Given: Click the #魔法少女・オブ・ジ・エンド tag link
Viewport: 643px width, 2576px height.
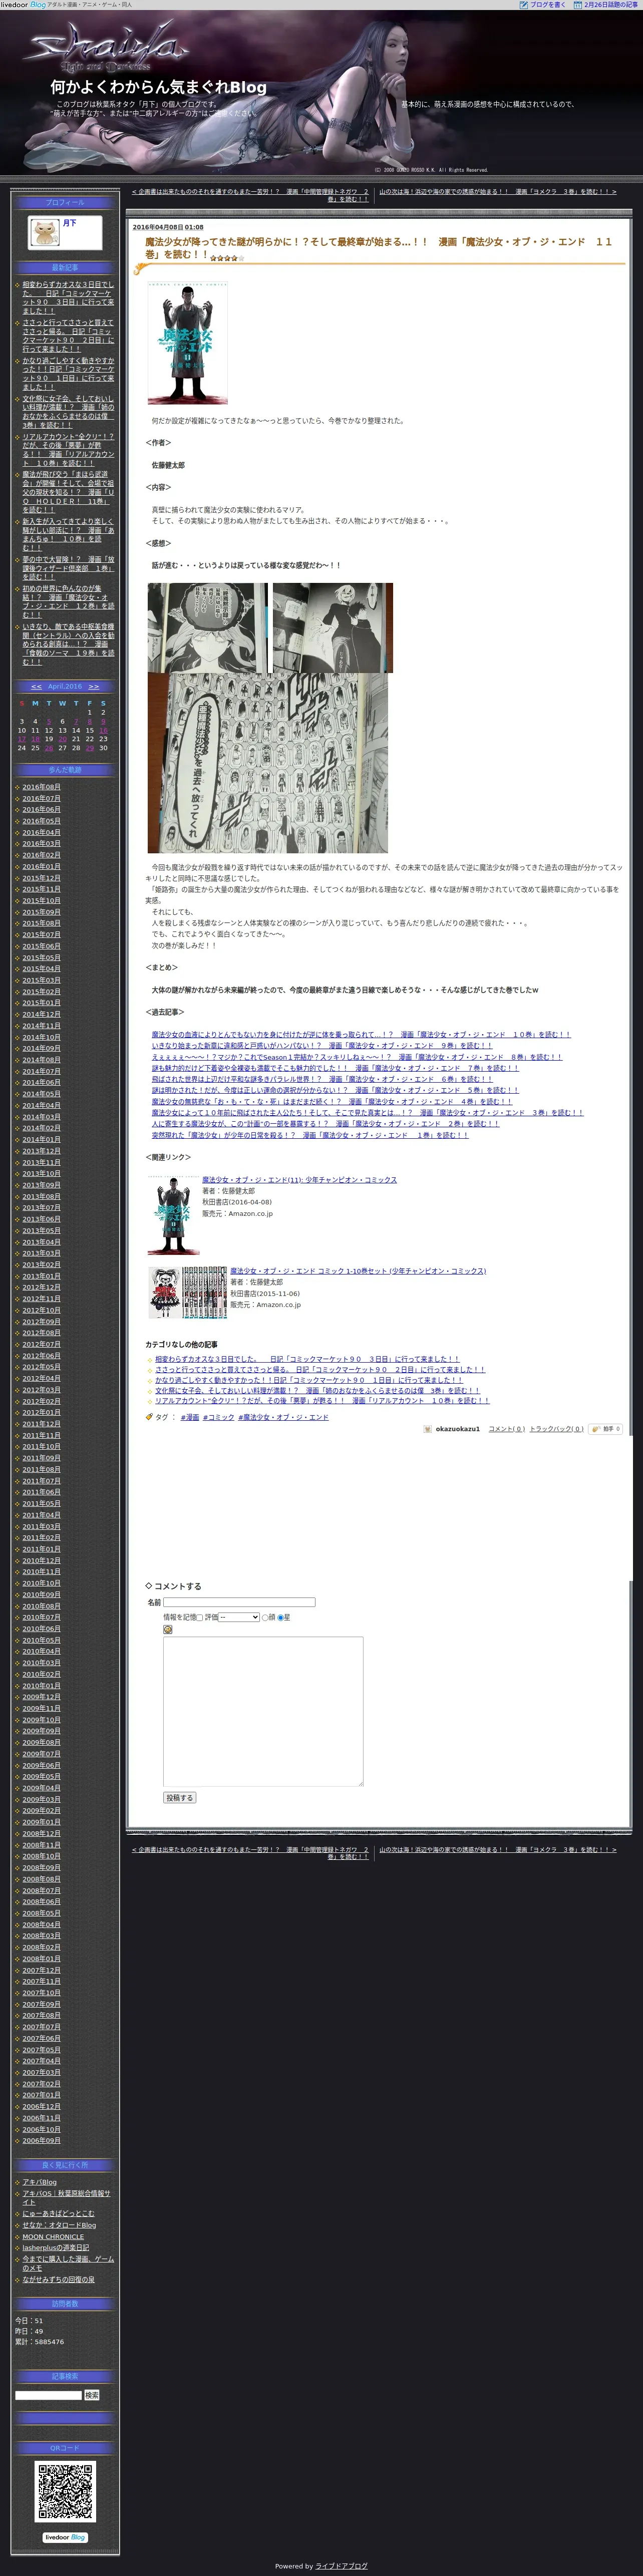Looking at the screenshot, I should tap(283, 1417).
